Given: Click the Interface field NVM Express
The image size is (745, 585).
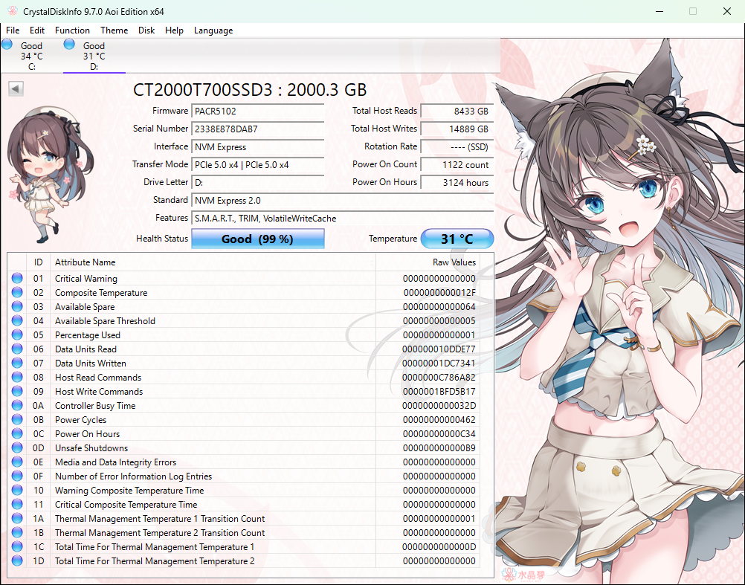Looking at the screenshot, I should point(257,146).
